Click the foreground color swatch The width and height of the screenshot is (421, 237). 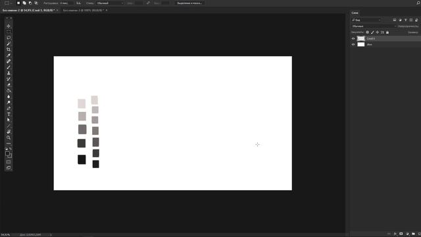click(x=7, y=153)
